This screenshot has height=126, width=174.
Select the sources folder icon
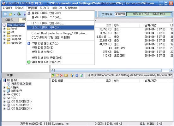coord(9,36)
